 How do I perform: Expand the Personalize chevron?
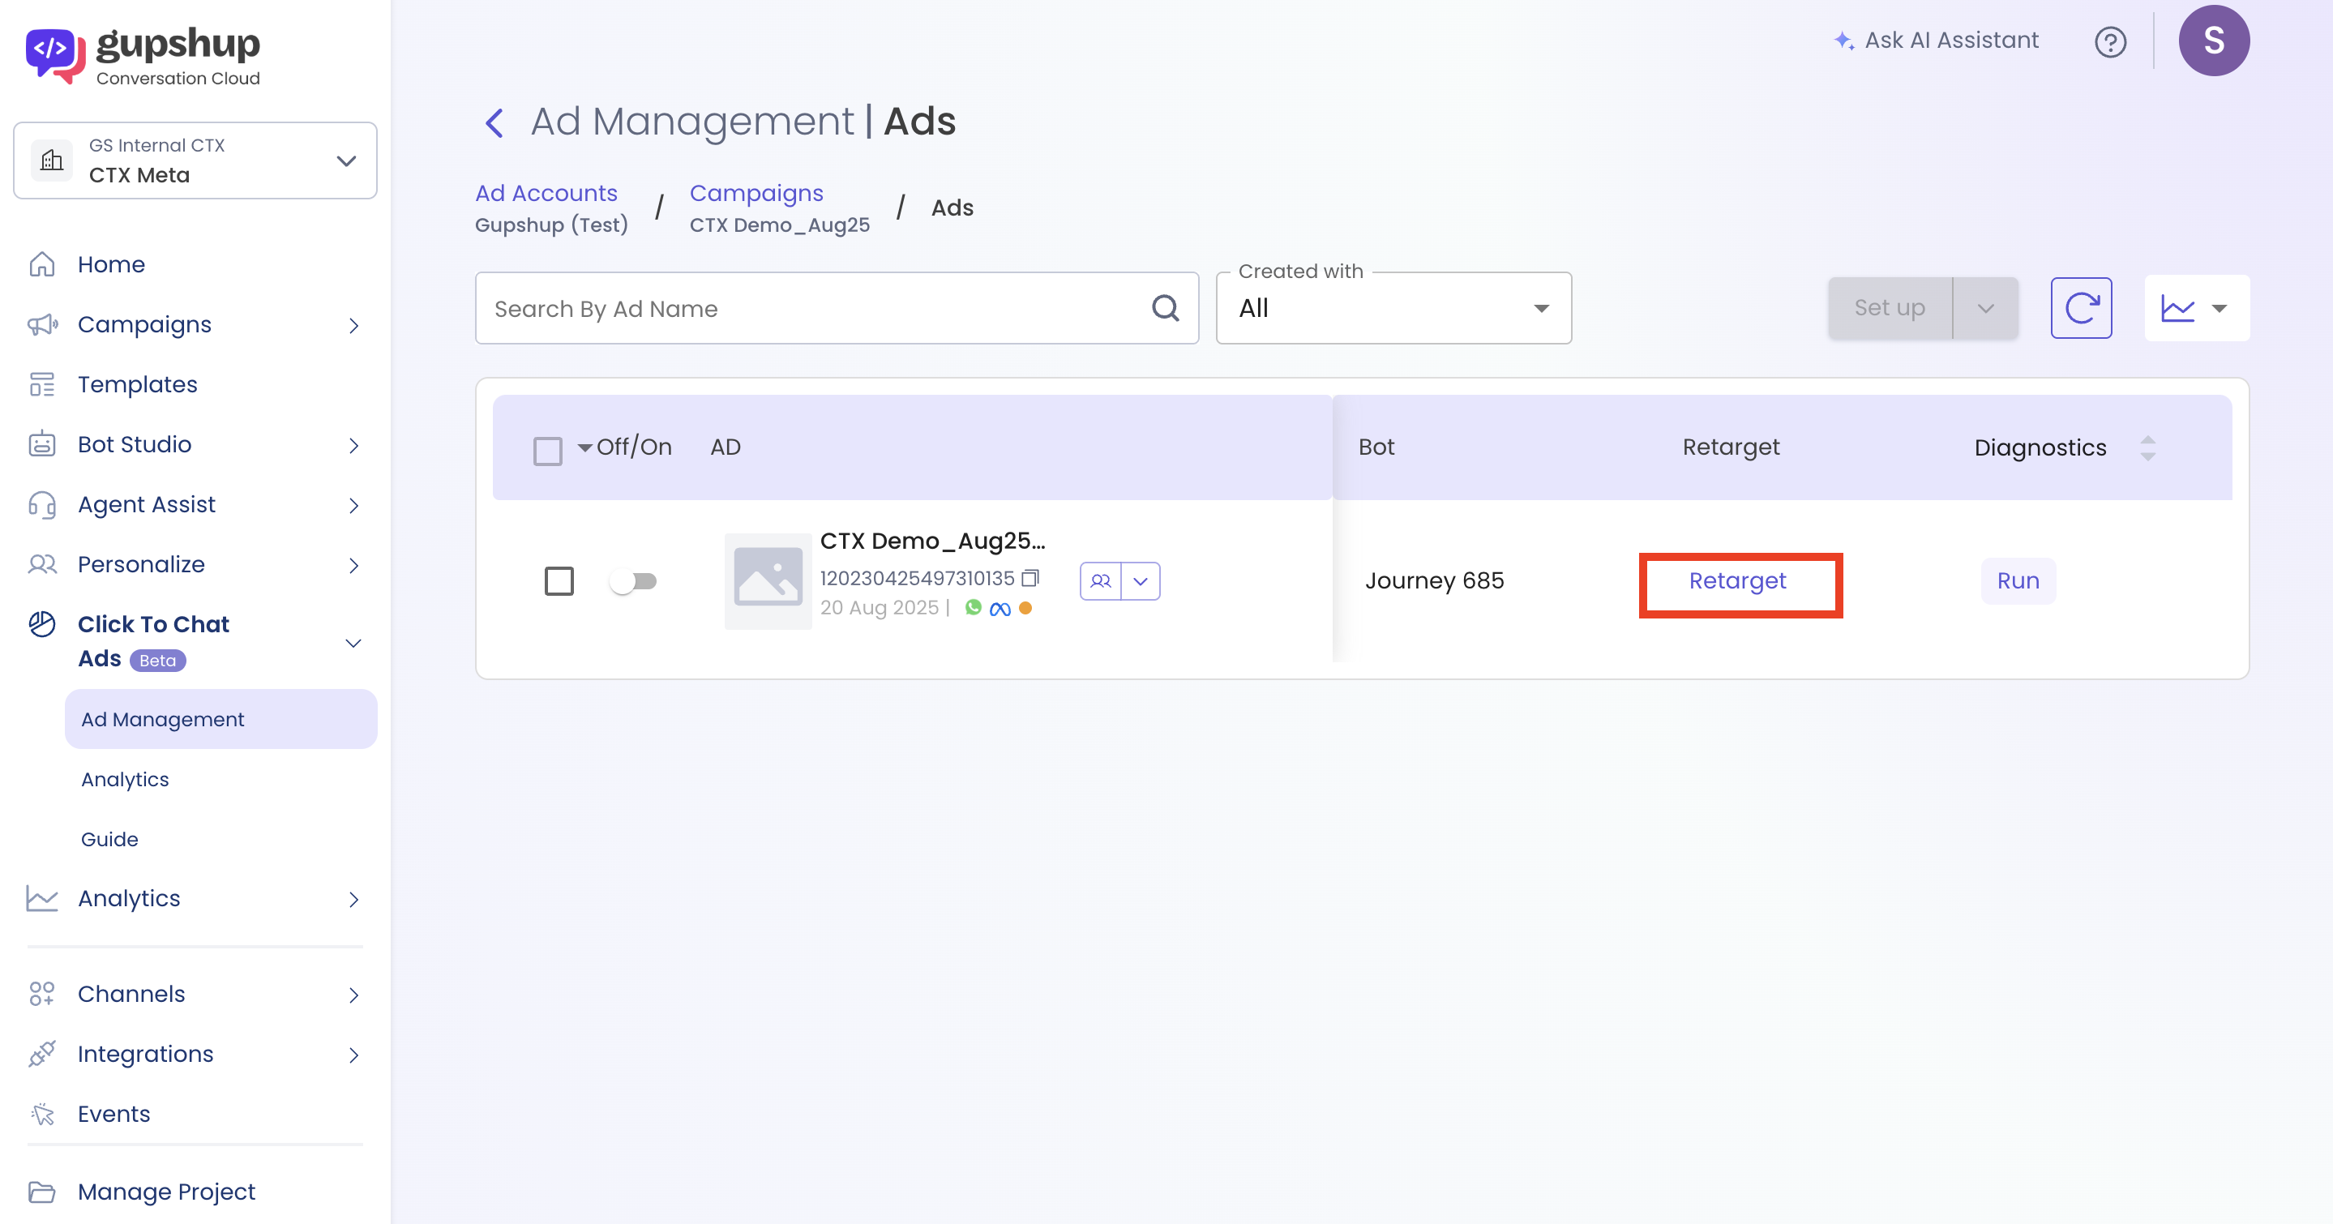tap(353, 566)
